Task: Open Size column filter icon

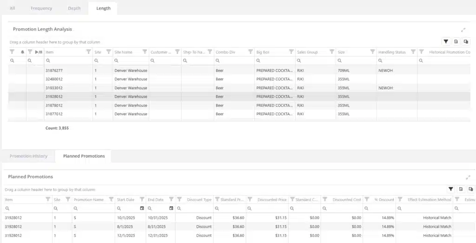Action: 372,52
